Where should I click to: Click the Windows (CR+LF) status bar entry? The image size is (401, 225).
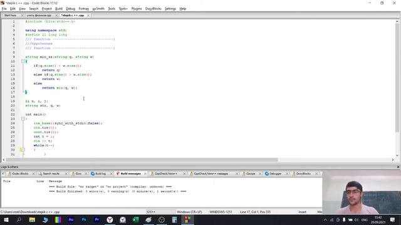point(189,212)
